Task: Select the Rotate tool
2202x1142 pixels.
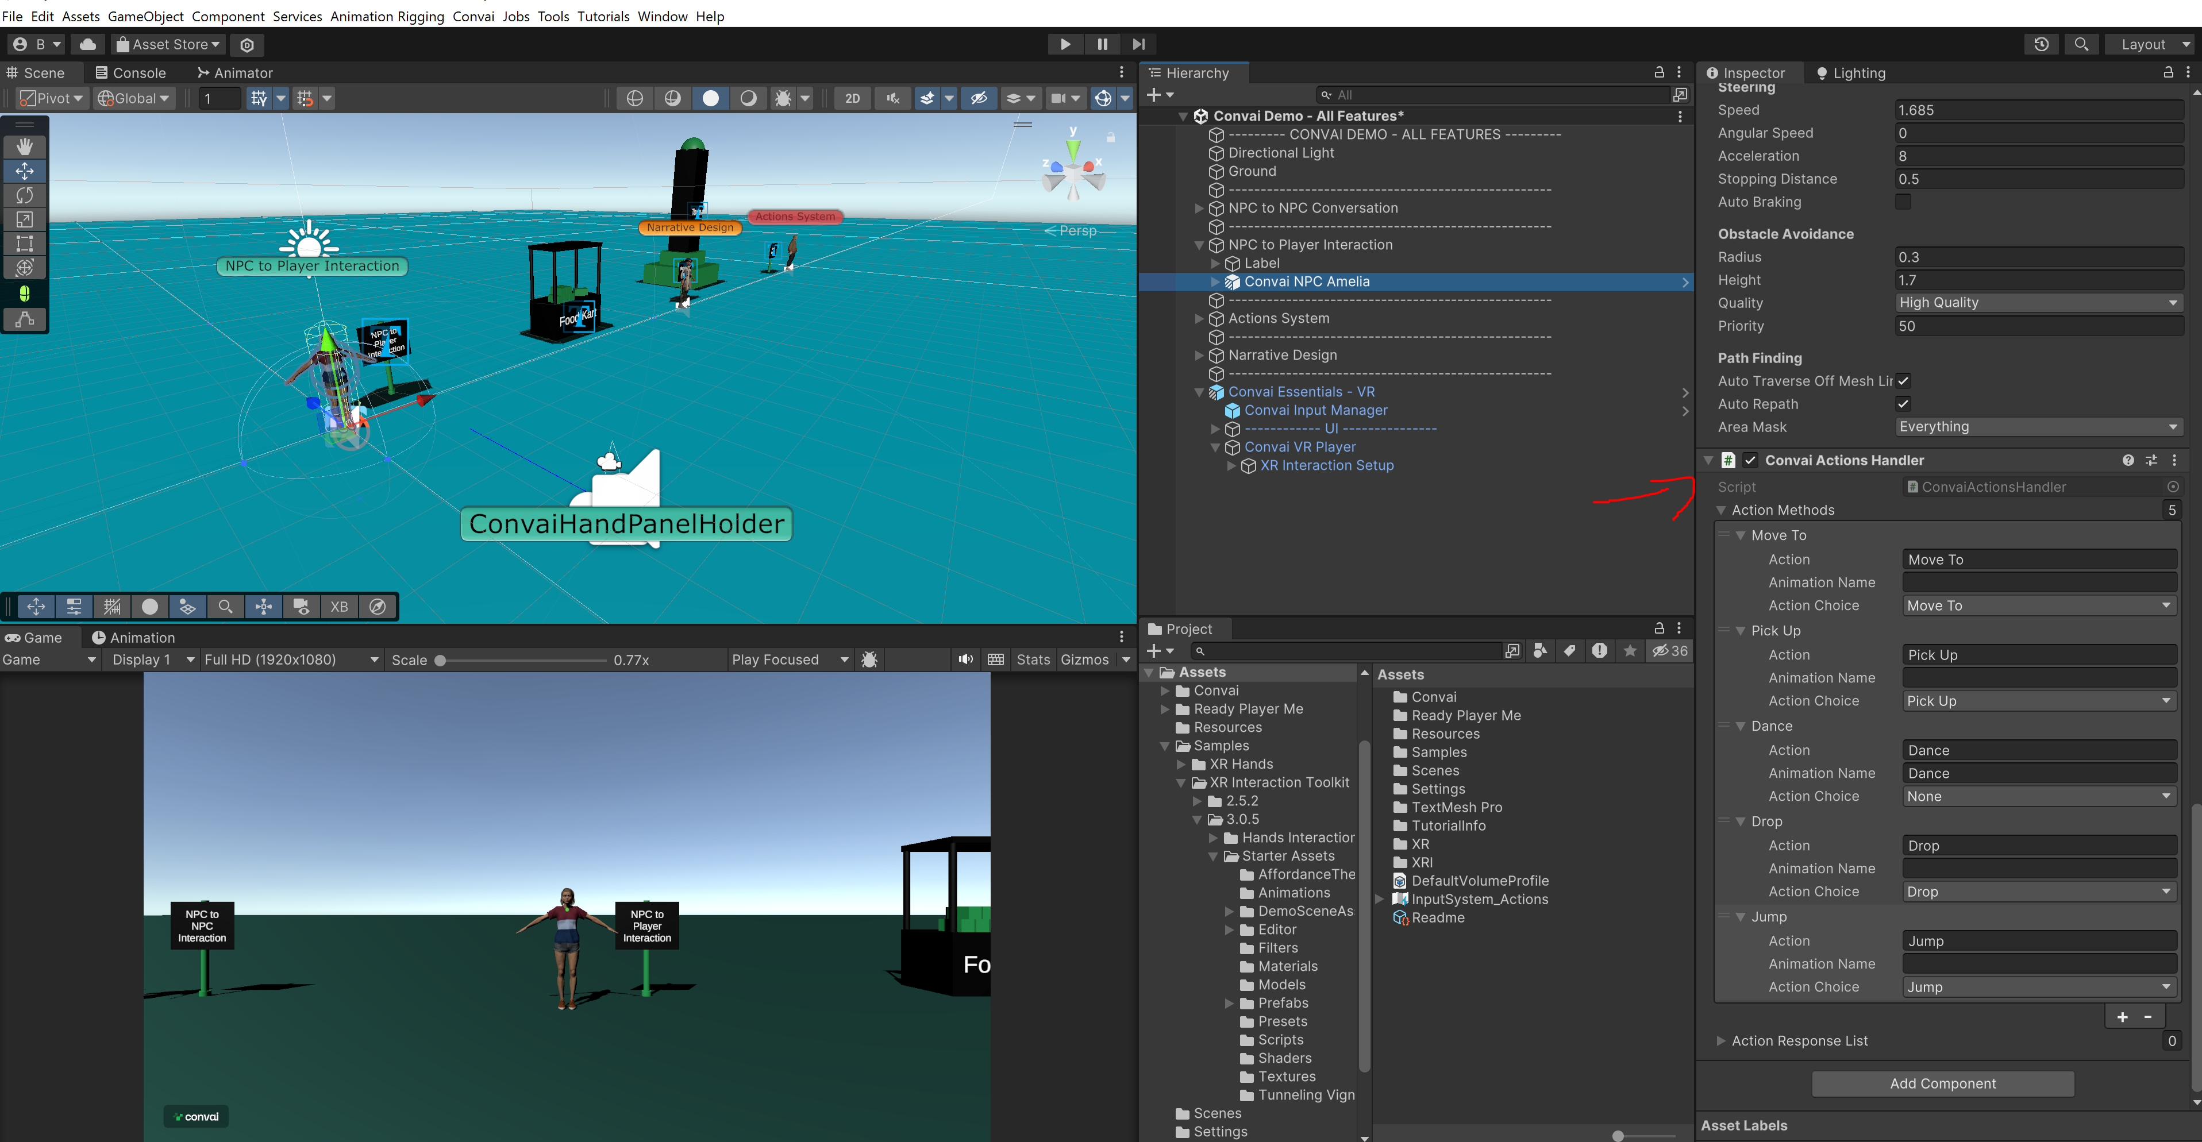Action: point(25,195)
